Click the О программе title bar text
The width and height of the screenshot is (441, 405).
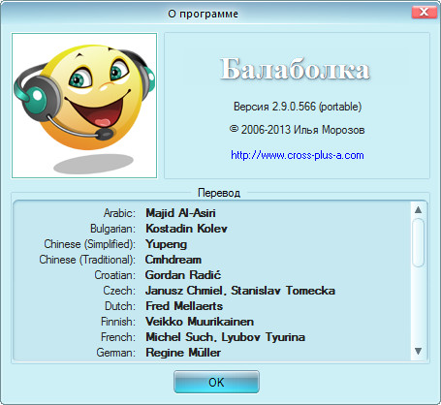204,14
